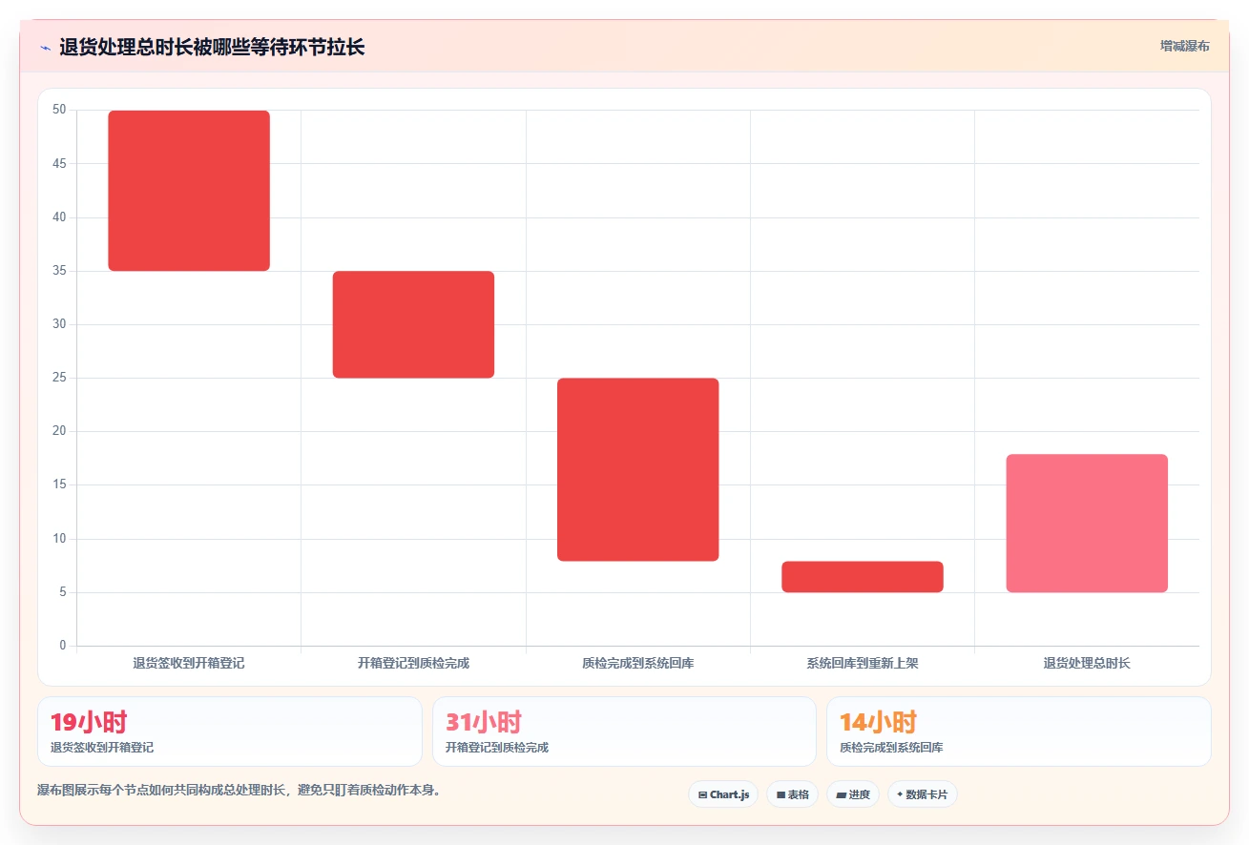Click the y-axis value 25

coord(59,378)
